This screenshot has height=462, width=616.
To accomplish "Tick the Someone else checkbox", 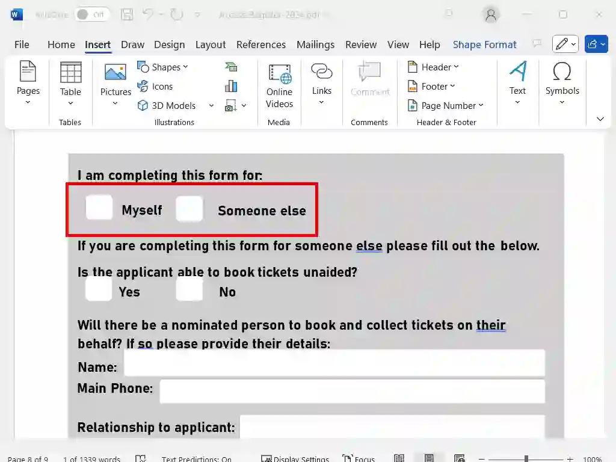I will (189, 209).
